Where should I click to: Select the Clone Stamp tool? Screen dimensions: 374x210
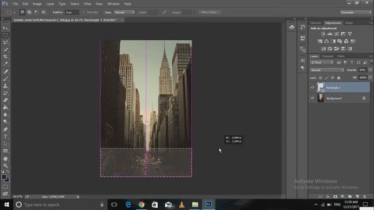coord(5,86)
